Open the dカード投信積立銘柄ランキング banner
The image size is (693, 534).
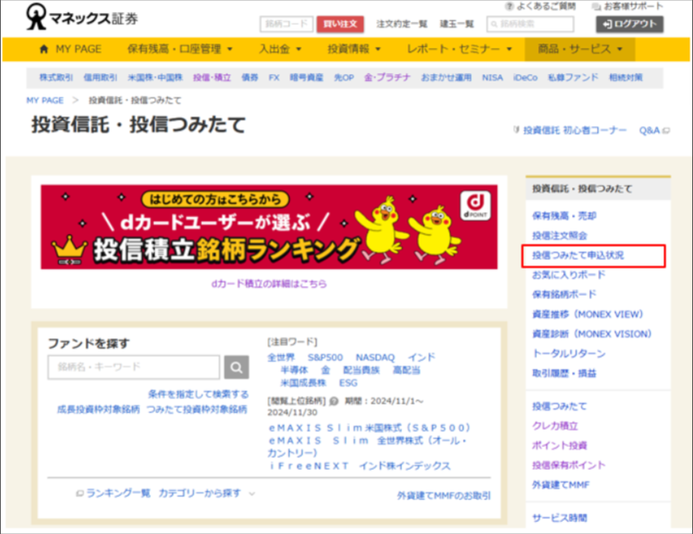[x=269, y=227]
